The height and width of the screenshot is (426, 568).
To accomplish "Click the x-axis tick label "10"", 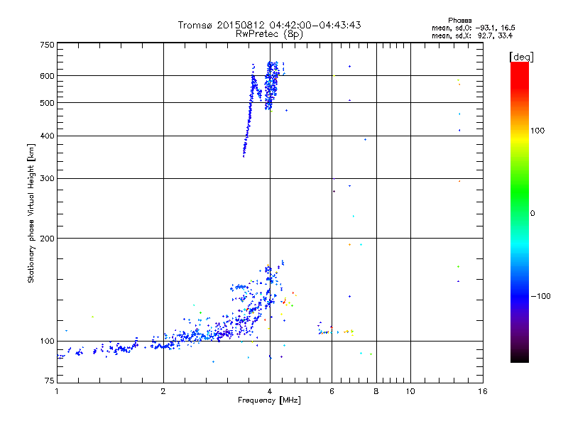I will (x=410, y=391).
